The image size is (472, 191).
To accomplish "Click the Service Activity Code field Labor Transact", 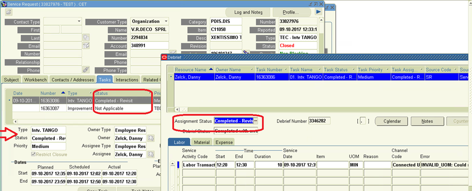I will coord(198,165).
